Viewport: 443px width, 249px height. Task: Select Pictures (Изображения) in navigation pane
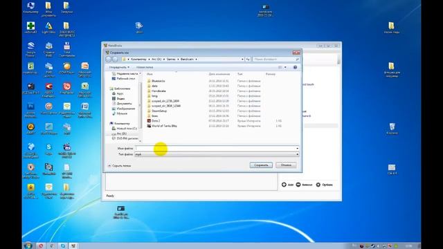[123, 109]
